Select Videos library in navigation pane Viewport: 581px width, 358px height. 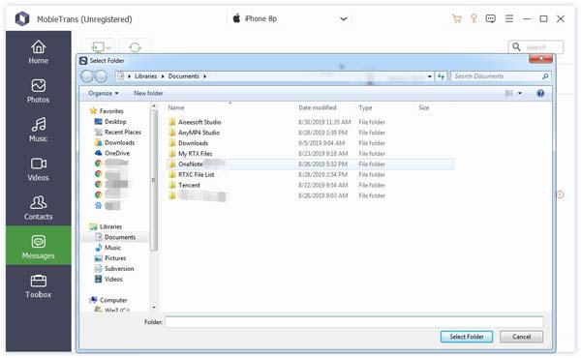108,280
